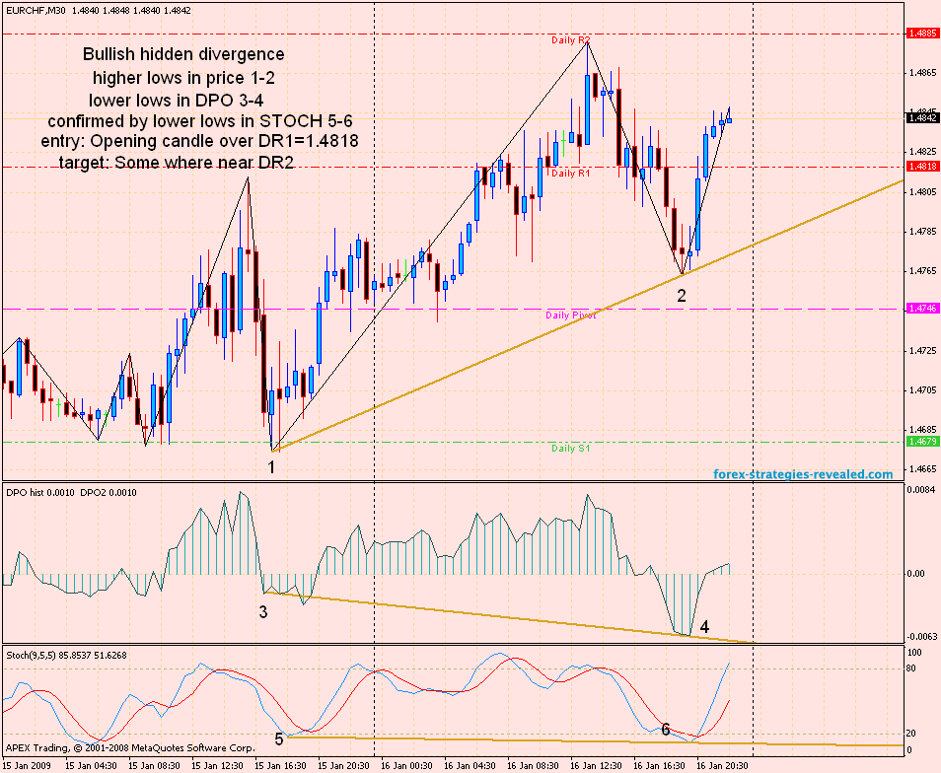The height and width of the screenshot is (773, 941).
Task: Select the 'target: Some where near DR2' text
Action: coord(177,163)
